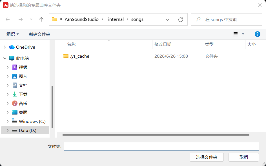Cancel the dialog with 取消

coord(244,157)
